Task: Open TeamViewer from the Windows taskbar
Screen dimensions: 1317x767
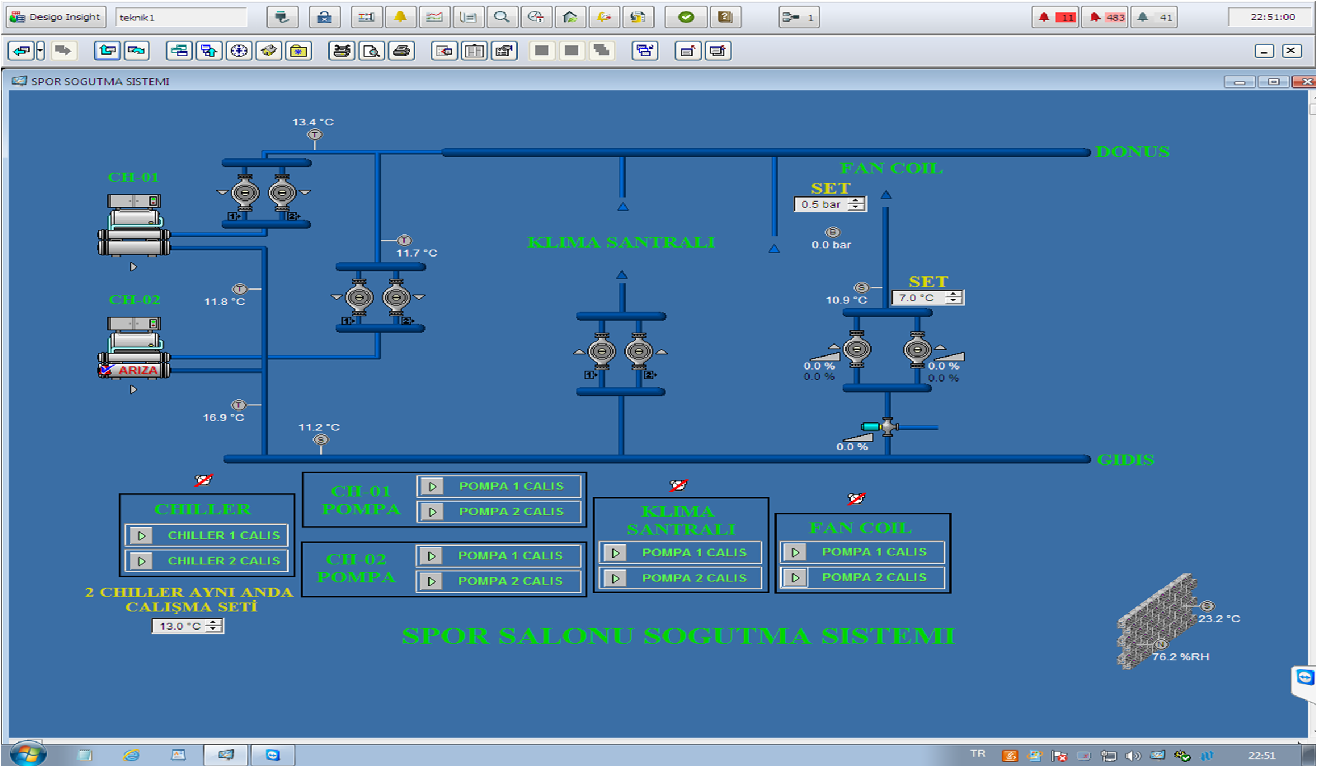Action: [x=273, y=755]
